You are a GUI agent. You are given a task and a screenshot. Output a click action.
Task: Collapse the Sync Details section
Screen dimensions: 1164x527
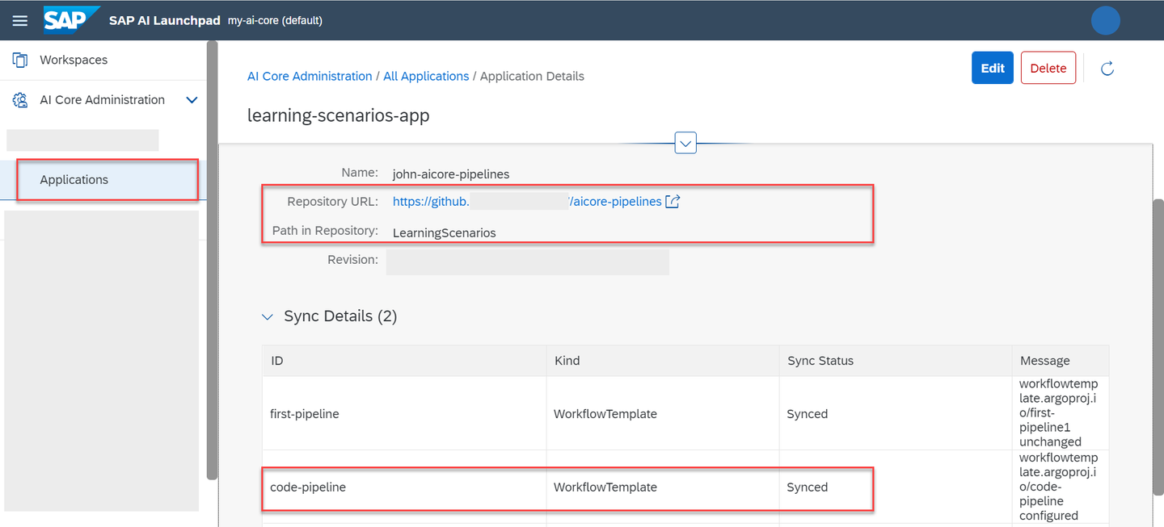pos(268,317)
